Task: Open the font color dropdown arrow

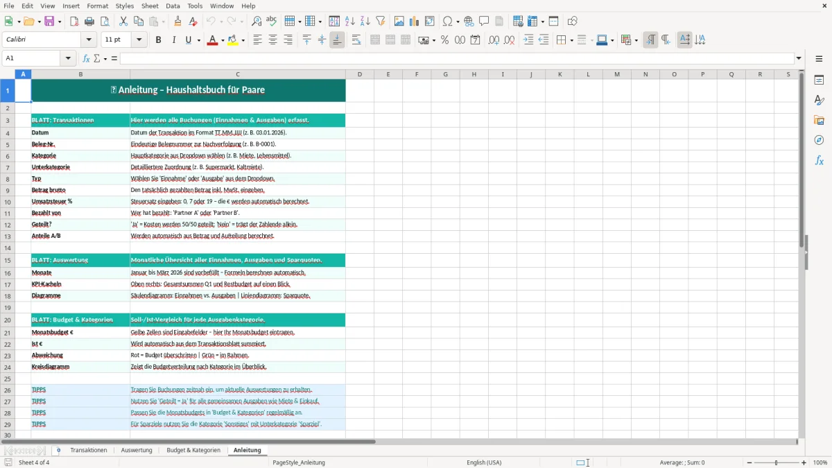Action: 222,40
